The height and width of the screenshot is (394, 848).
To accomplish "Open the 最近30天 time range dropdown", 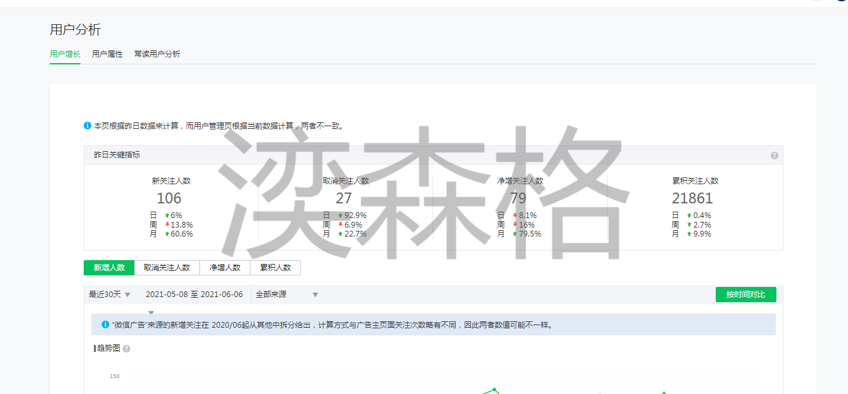I will point(110,295).
